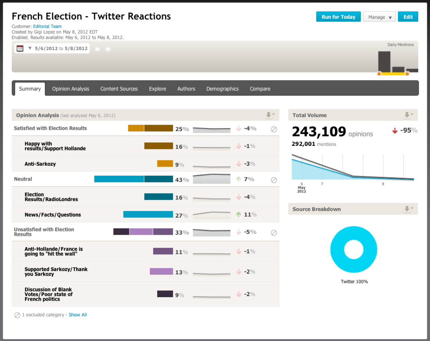Exclude Unsatisfied with Election Results category
This screenshot has width=430, height=341.
[x=274, y=233]
